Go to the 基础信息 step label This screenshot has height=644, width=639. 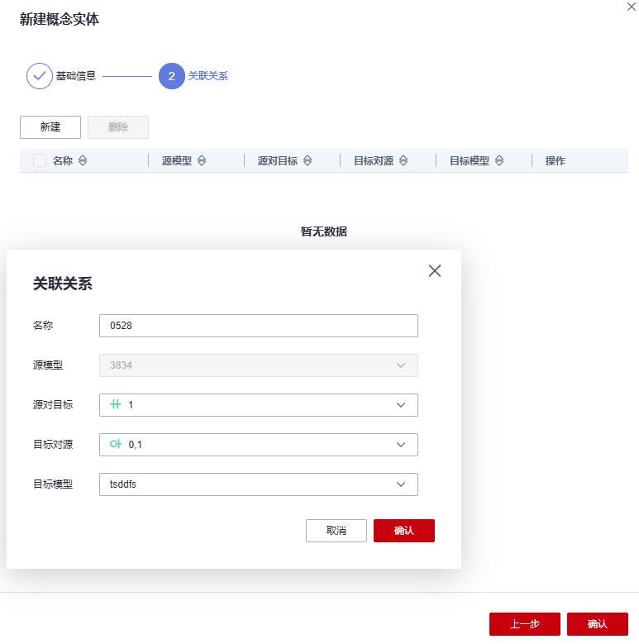[76, 76]
